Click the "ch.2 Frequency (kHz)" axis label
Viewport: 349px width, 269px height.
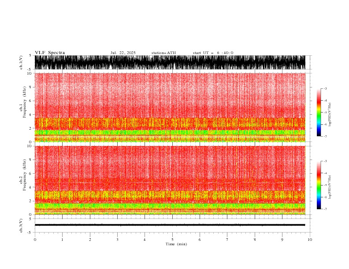(x=23, y=174)
